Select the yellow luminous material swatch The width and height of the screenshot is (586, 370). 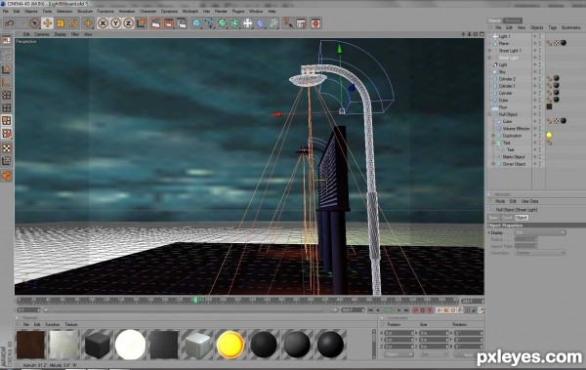point(230,345)
